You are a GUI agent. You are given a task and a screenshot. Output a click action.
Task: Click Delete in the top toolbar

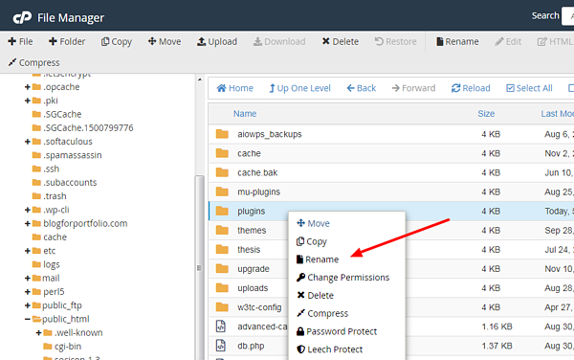point(340,42)
